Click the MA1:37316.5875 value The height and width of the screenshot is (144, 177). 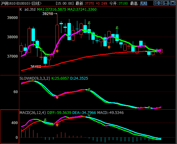tap(52, 9)
